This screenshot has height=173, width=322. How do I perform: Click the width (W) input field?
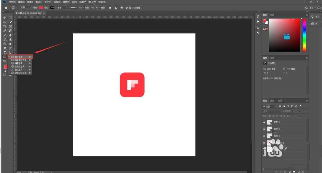tap(86, 7)
